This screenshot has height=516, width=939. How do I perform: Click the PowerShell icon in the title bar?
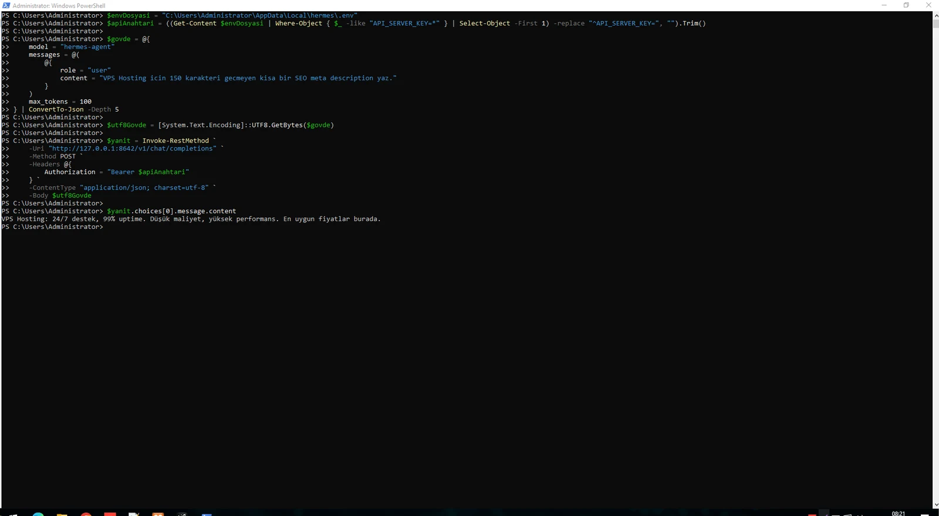pos(6,5)
